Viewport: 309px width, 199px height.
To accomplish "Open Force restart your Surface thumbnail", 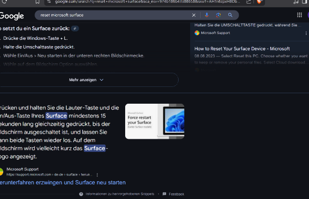I will tap(154, 121).
